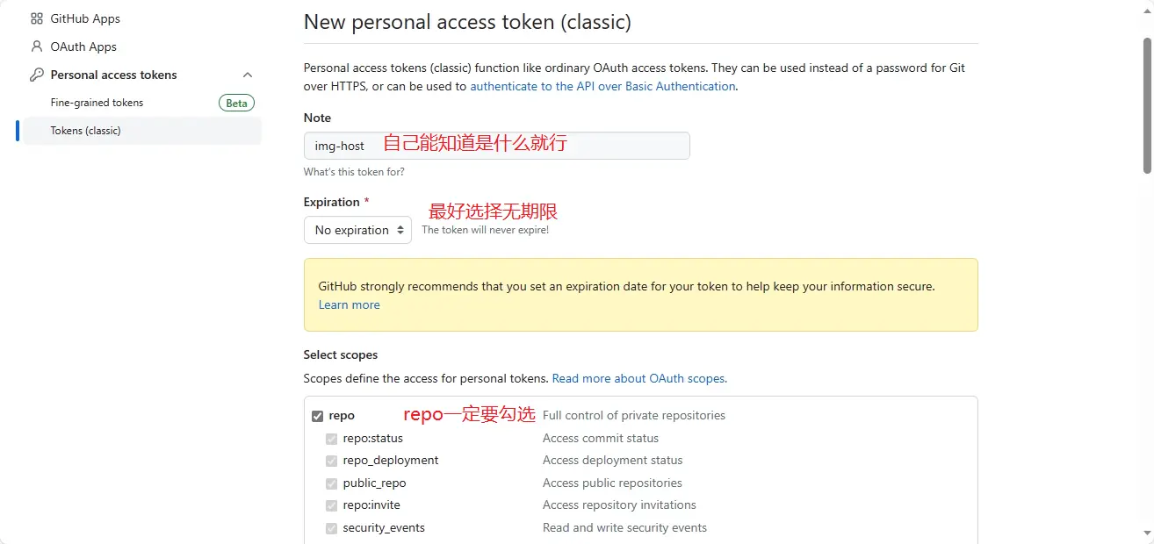
Task: Open authenticate to the API link
Action: [x=602, y=86]
